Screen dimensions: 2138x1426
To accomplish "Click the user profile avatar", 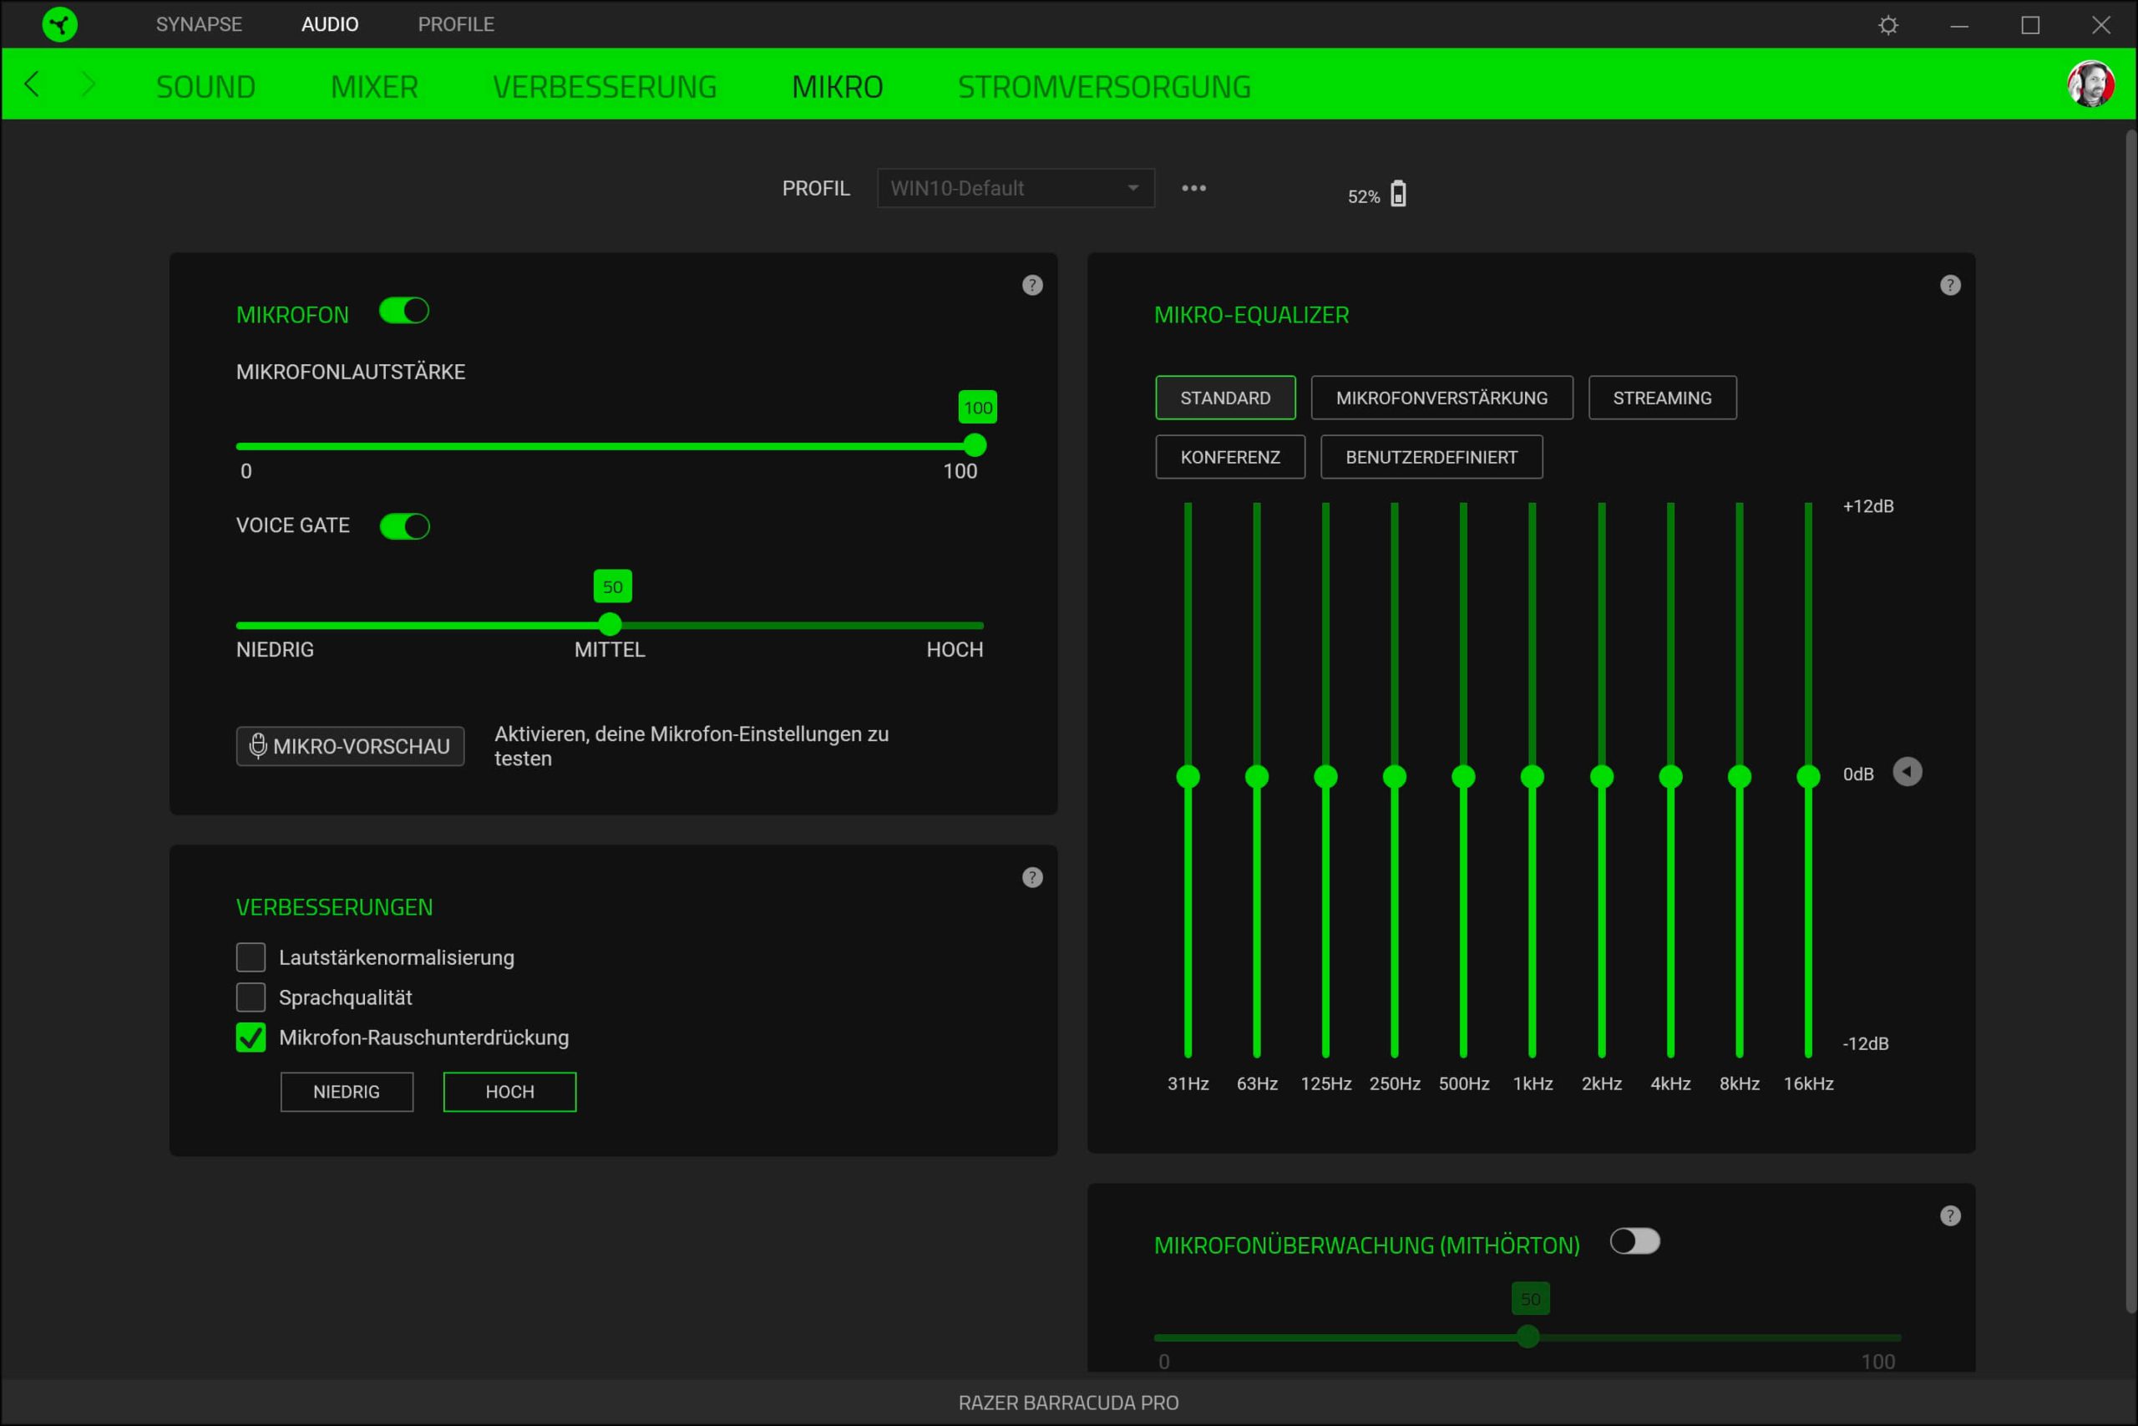I will tap(2090, 84).
